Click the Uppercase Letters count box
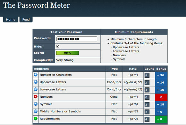 (147, 83)
